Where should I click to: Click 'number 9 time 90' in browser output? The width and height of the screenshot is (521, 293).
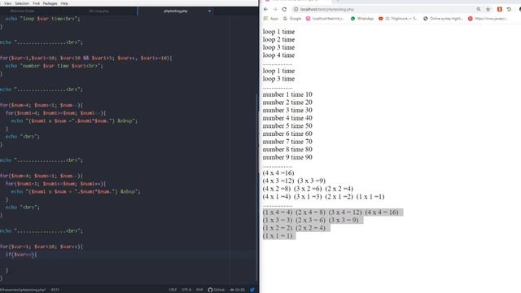coord(287,157)
